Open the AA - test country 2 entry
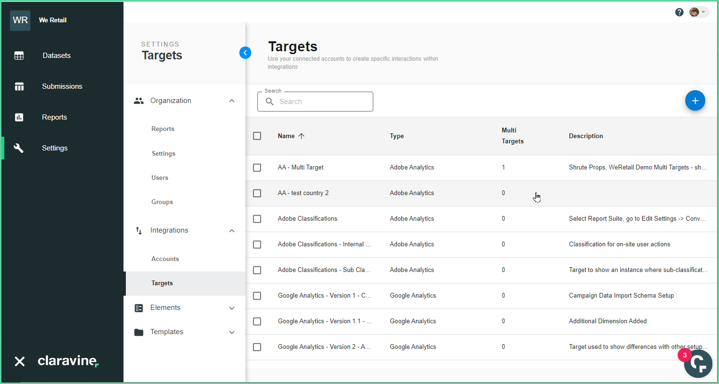The width and height of the screenshot is (719, 384). [x=303, y=193]
